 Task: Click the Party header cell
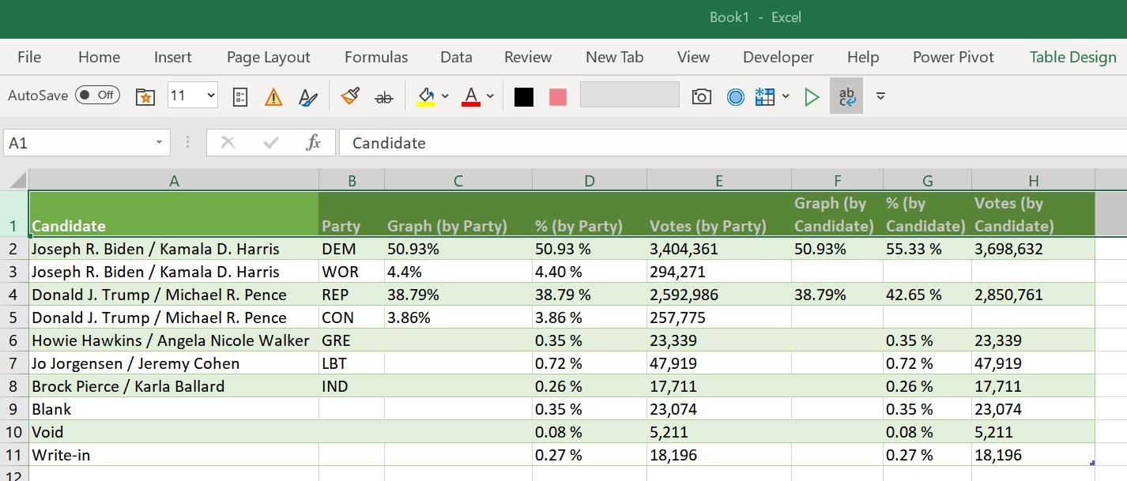click(x=352, y=213)
